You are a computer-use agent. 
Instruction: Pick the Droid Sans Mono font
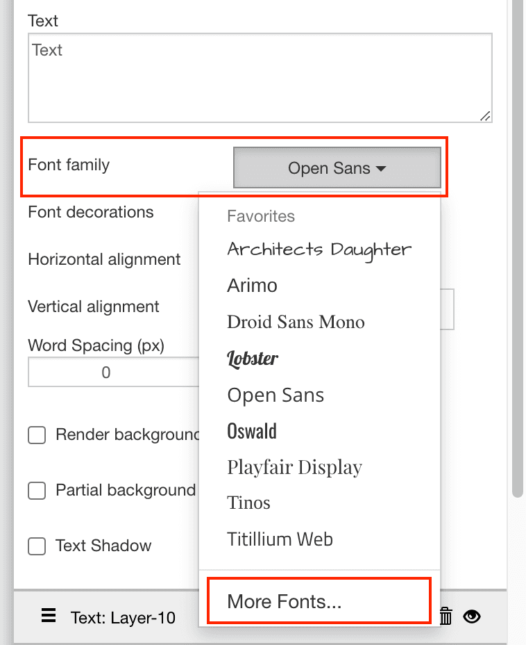click(296, 322)
